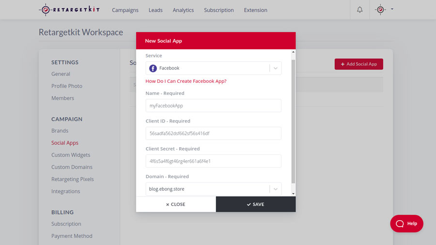This screenshot has height=245, width=436.
Task: Open the notifications bell
Action: click(359, 10)
